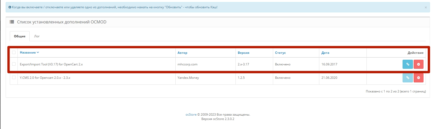Sort the table by Версия column
Image resolution: width=432 pixels, height=129 pixels.
tap(243, 53)
